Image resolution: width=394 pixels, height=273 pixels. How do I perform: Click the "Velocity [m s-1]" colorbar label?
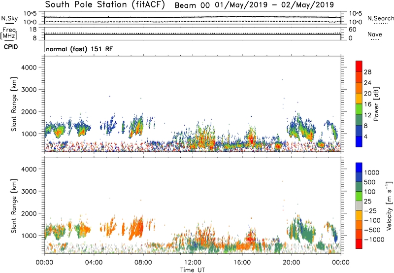click(x=389, y=205)
